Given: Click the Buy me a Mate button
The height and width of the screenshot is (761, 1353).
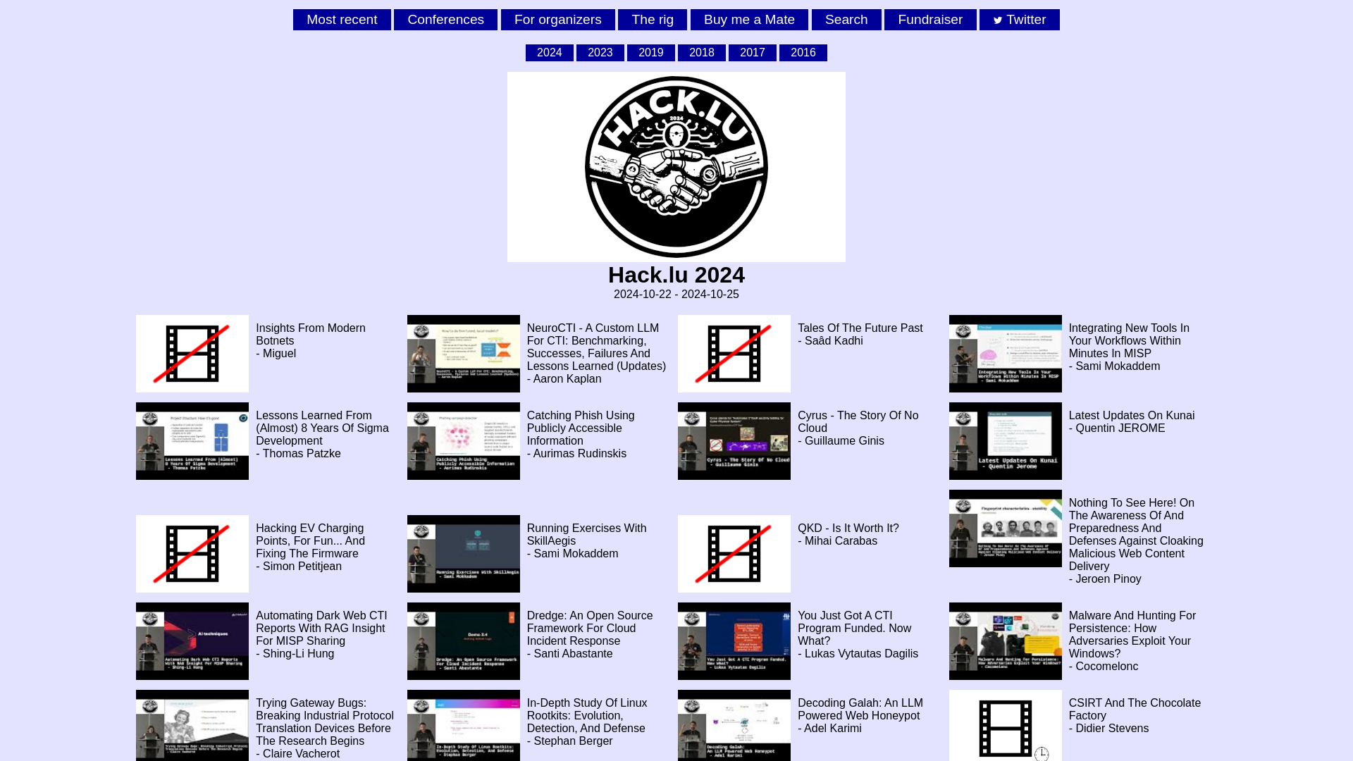Looking at the screenshot, I should coord(749,20).
